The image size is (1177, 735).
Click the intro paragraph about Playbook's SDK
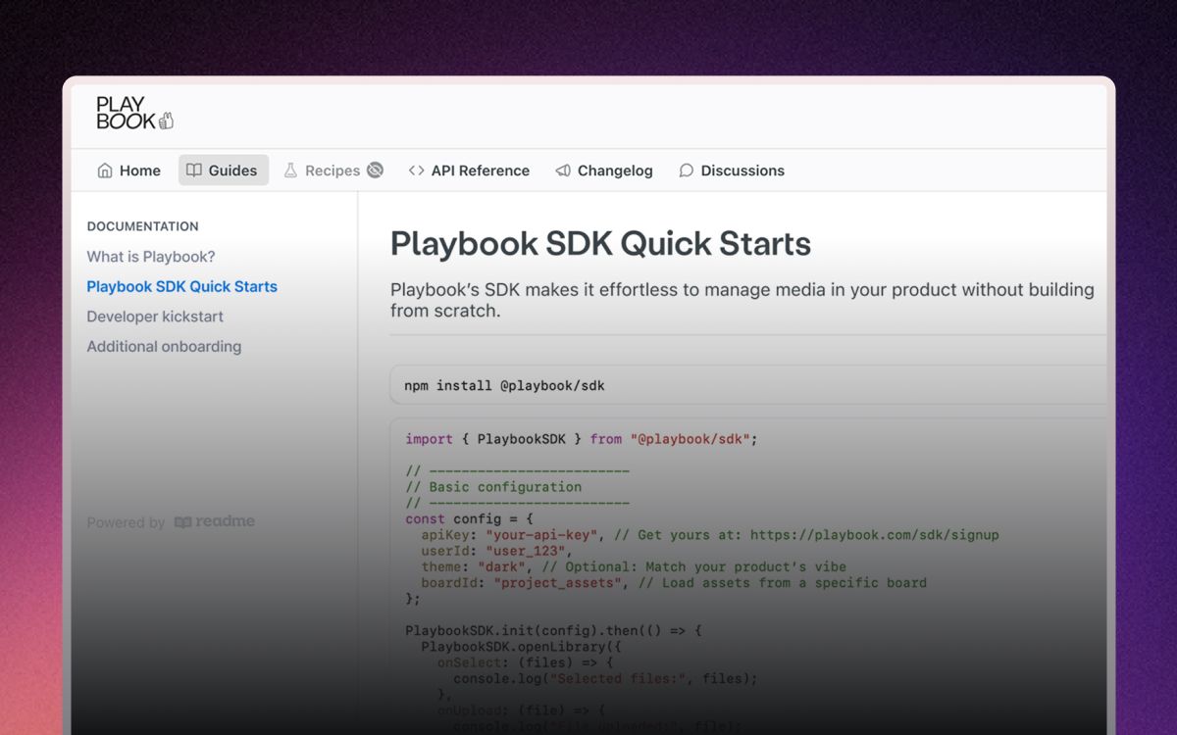pyautogui.click(x=742, y=301)
